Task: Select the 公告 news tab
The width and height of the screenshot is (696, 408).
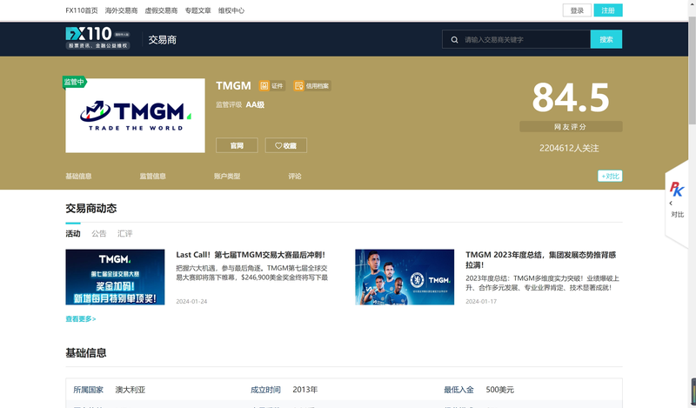Action: 99,233
